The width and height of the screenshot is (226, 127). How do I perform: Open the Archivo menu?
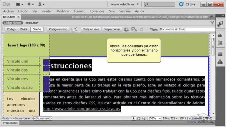click(x=9, y=11)
